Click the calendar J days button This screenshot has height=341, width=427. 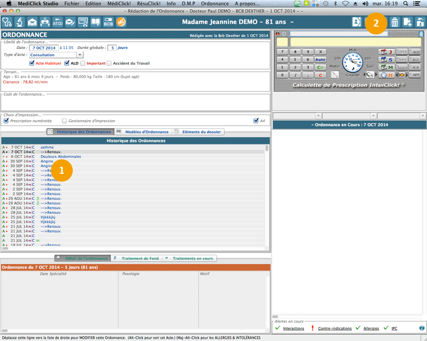(x=386, y=52)
